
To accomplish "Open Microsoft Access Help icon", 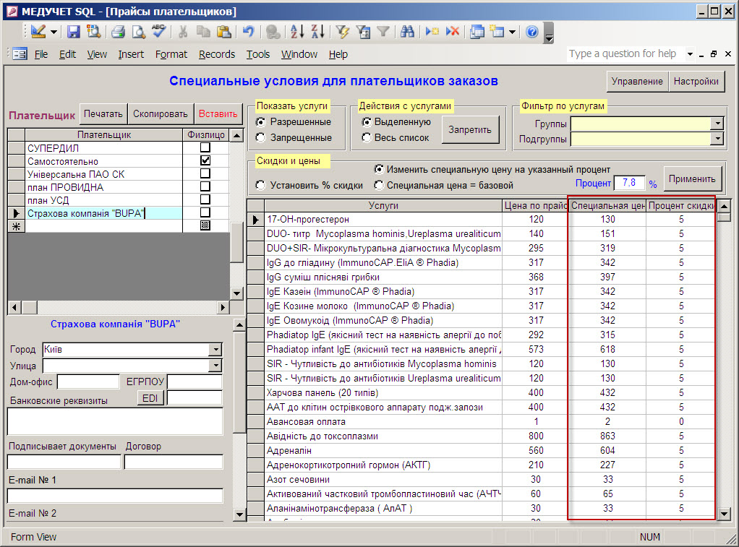I will pyautogui.click(x=532, y=32).
